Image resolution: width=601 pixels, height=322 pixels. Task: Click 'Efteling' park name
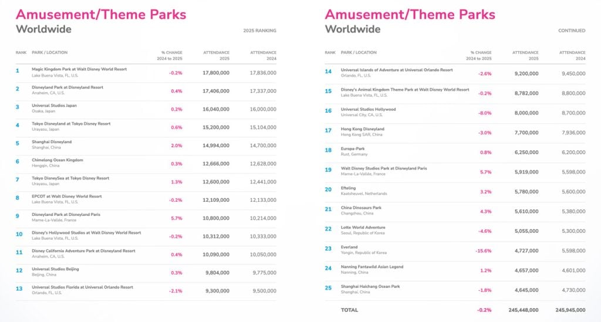point(348,188)
